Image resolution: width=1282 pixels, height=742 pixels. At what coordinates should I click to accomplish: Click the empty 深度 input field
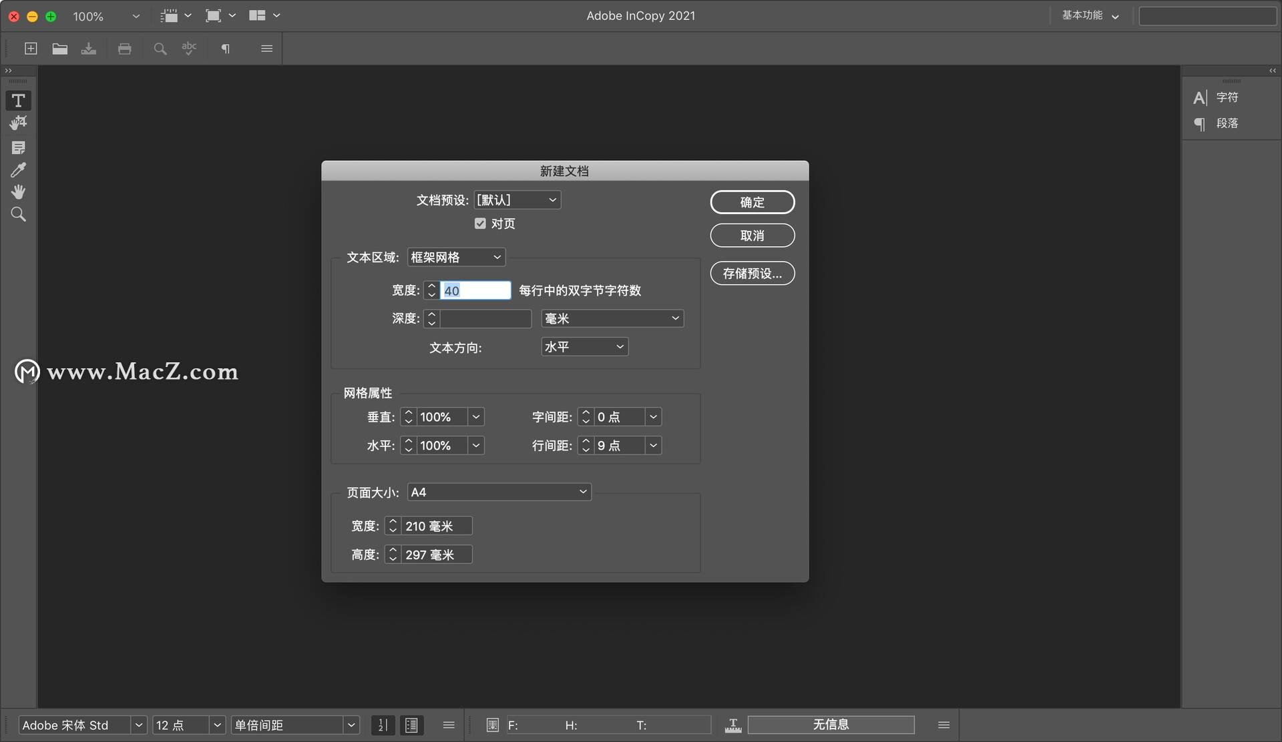(485, 319)
